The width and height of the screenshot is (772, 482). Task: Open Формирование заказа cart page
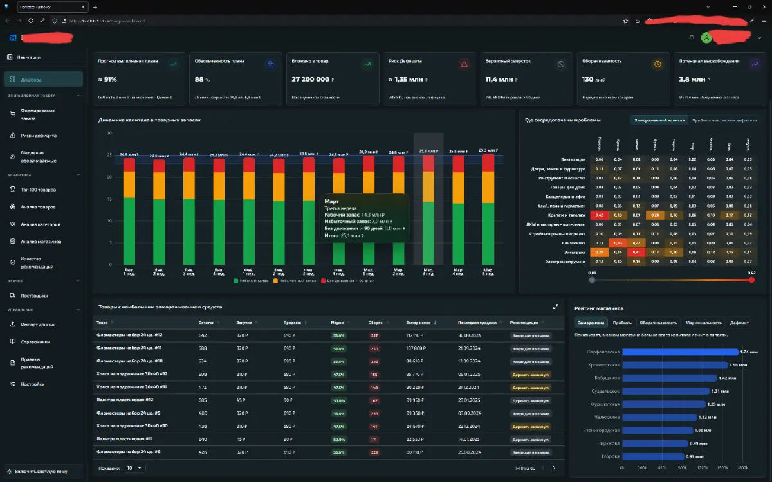(43, 114)
